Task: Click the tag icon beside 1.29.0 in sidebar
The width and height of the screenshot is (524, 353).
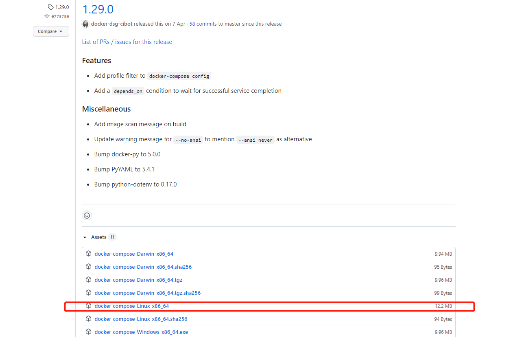Action: [x=50, y=7]
